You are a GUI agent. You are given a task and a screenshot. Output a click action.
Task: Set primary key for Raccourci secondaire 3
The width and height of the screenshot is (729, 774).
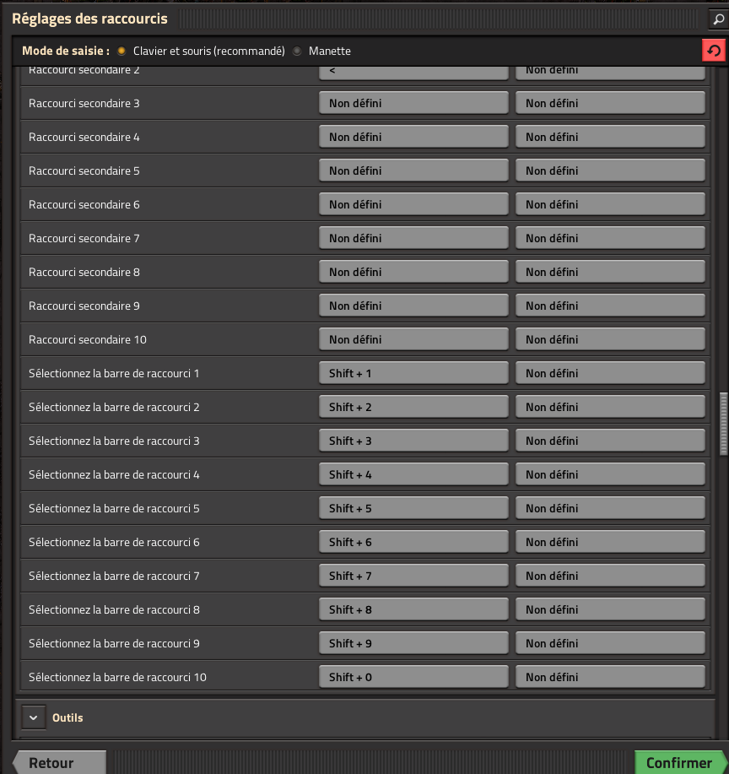(x=413, y=103)
